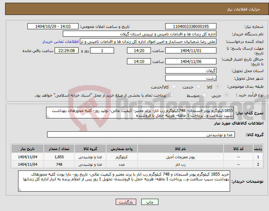Select the متوسط purchase type radio

204,95
